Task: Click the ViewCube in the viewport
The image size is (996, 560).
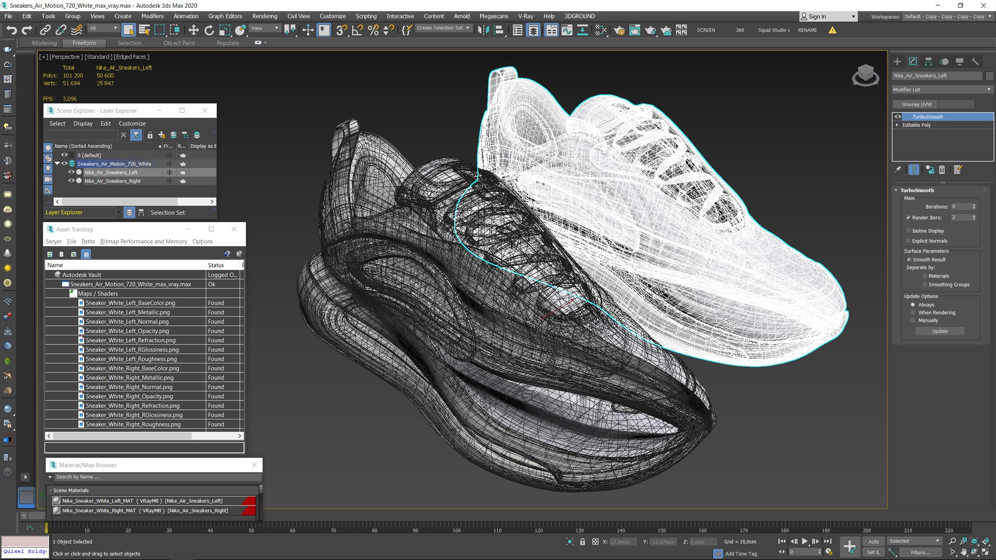Action: pyautogui.click(x=865, y=75)
